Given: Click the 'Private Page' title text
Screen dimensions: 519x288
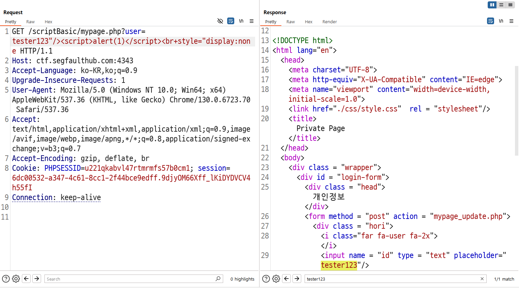Looking at the screenshot, I should [321, 128].
